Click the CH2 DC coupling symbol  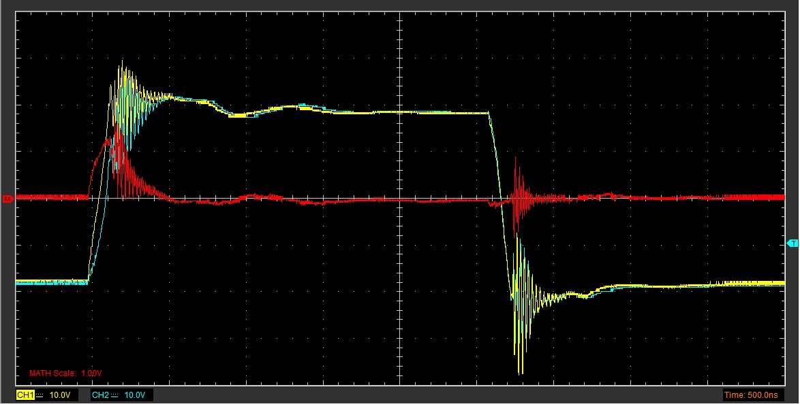pyautogui.click(x=114, y=395)
